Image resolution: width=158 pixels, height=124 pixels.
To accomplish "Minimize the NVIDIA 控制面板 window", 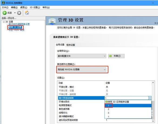I will 153,3.
